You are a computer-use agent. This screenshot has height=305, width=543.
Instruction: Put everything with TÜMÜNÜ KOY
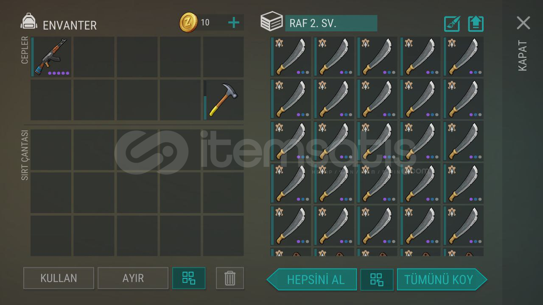point(442,280)
